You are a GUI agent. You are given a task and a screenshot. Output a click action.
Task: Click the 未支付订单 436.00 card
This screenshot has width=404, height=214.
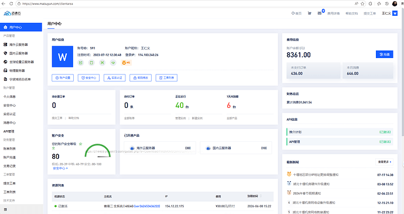click(x=314, y=70)
